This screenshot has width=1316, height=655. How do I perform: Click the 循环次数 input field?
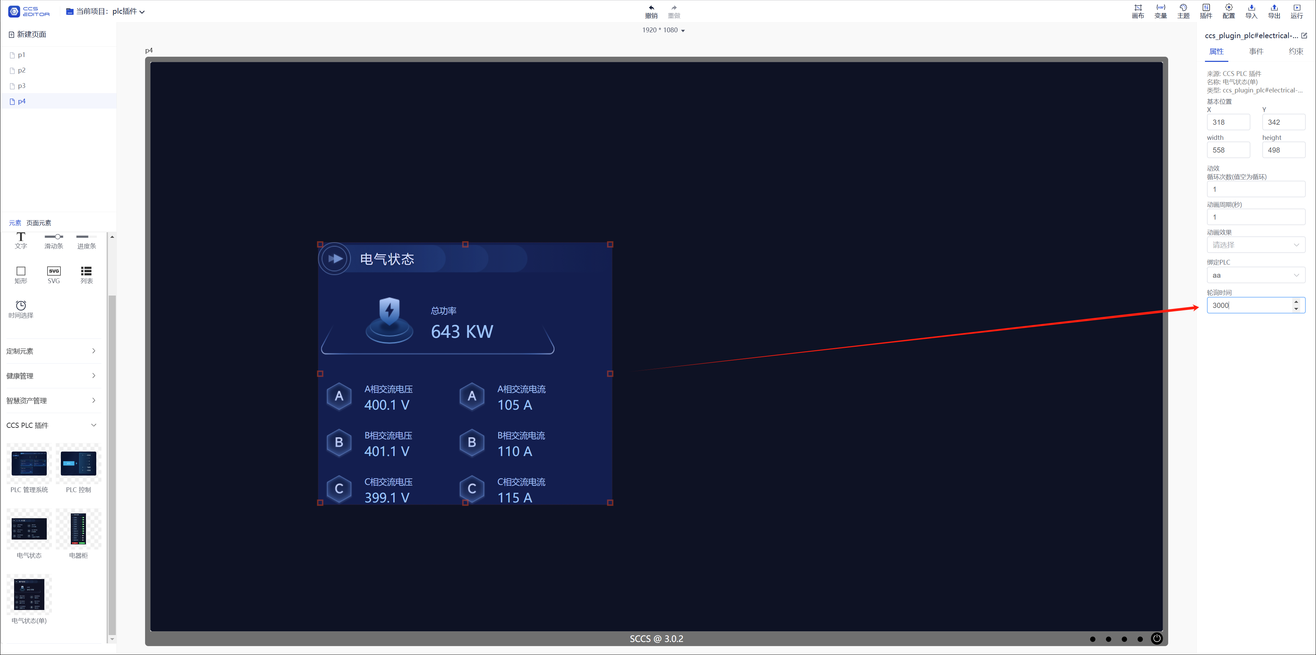coord(1256,189)
